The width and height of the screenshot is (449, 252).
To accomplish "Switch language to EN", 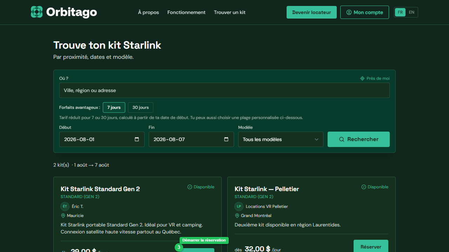I will click(411, 12).
